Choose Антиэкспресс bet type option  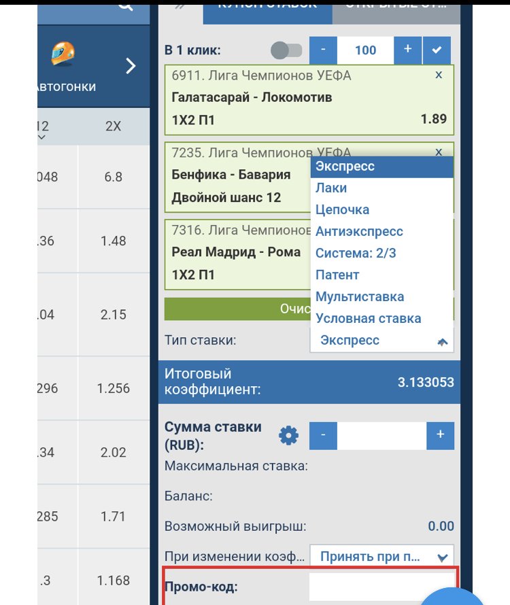tap(359, 232)
